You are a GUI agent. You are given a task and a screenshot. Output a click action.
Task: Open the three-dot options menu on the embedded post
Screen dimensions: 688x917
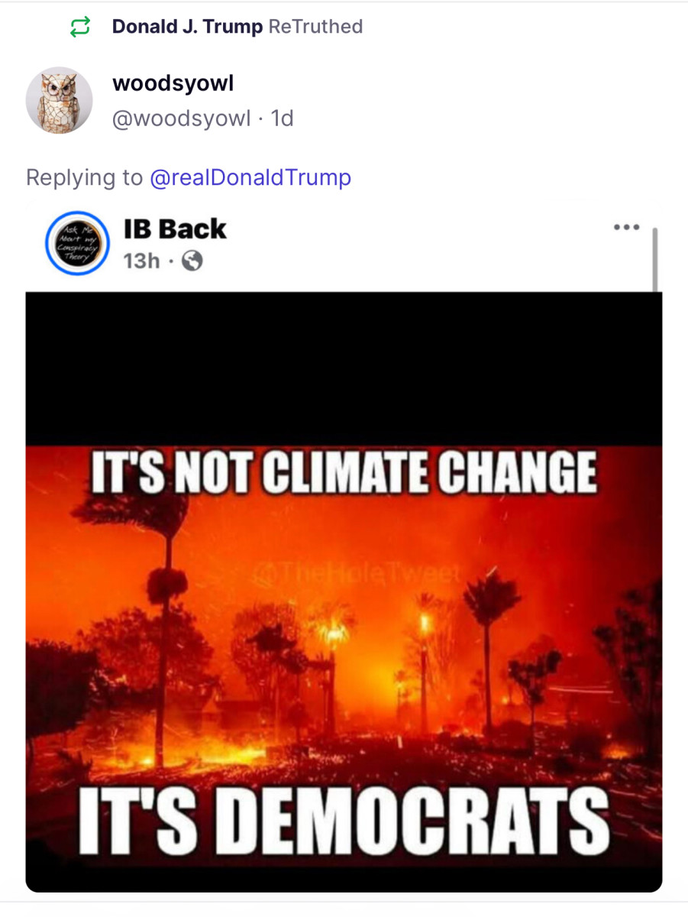tap(626, 226)
